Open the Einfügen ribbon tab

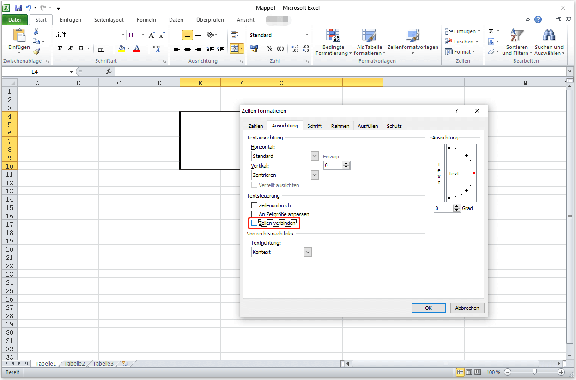click(70, 20)
